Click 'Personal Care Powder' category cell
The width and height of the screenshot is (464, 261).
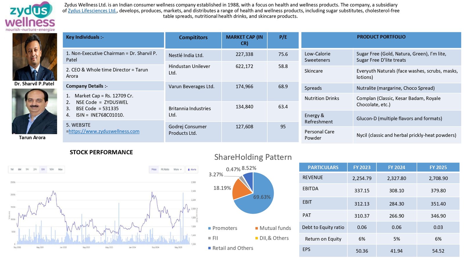pyautogui.click(x=327, y=135)
